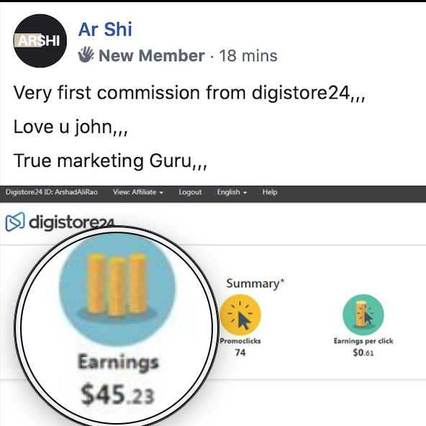
Task: Click the blue Earnings coin stacks icon
Action: click(117, 289)
